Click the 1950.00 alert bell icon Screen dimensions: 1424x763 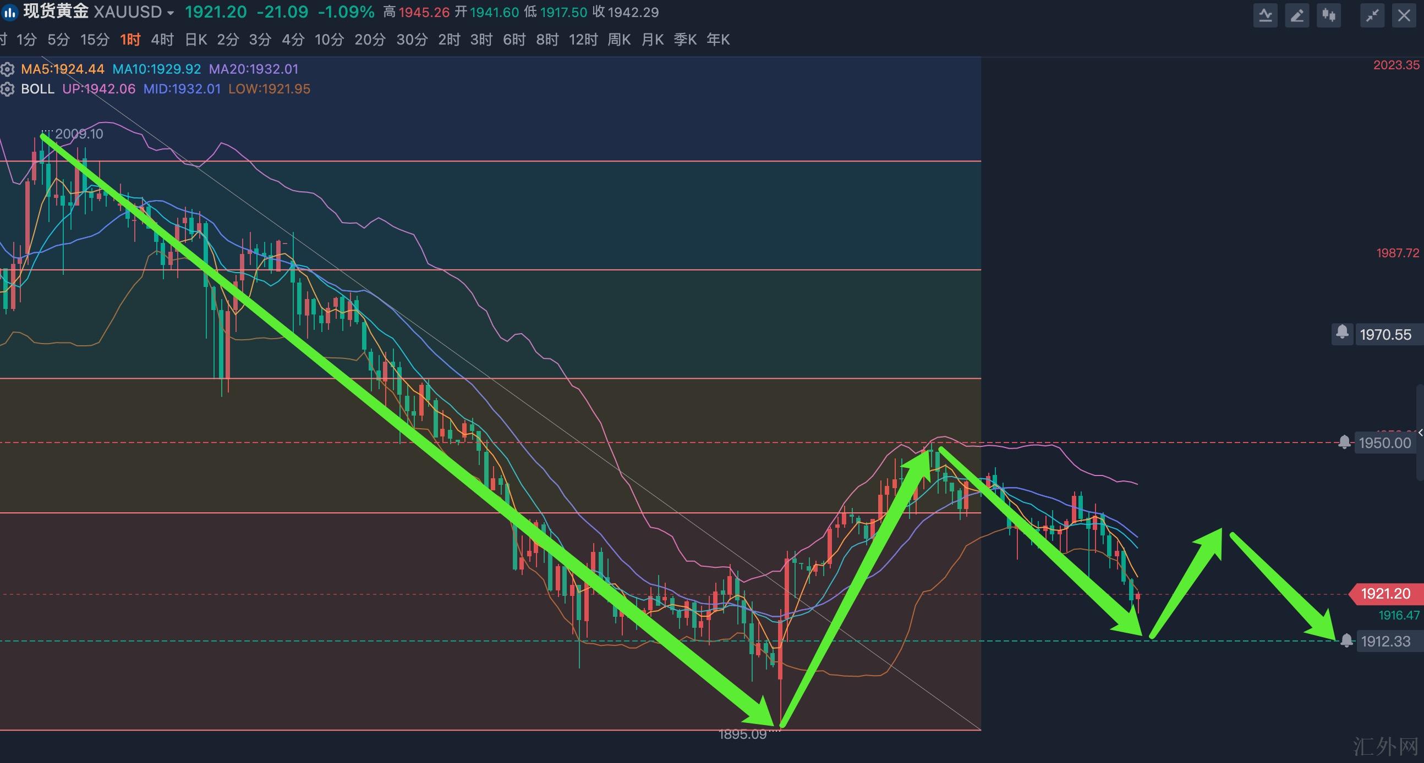click(x=1345, y=442)
